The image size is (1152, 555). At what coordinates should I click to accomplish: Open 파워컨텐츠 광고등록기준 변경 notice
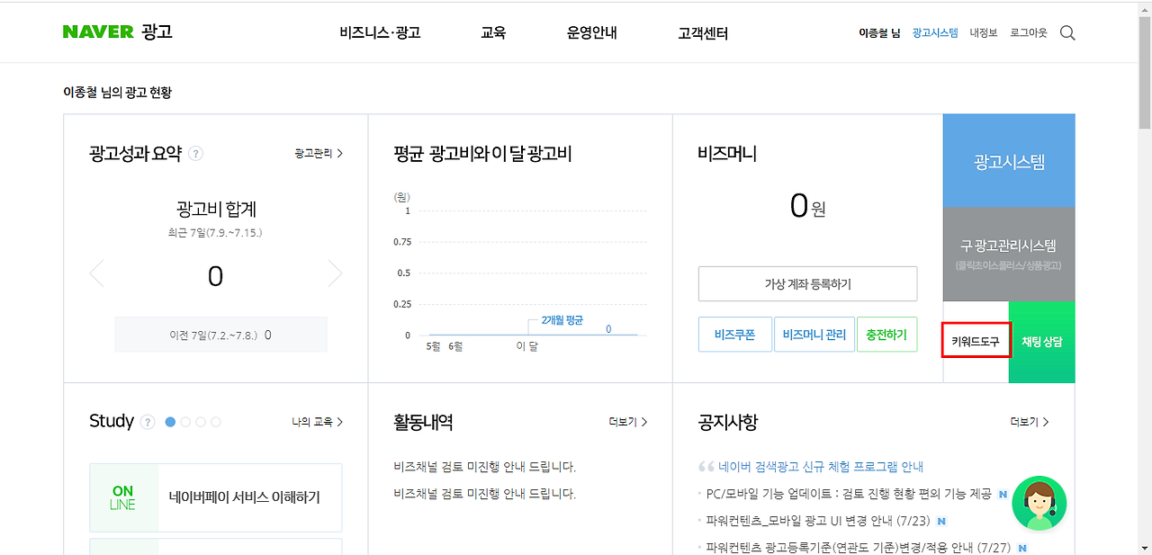coord(859,548)
